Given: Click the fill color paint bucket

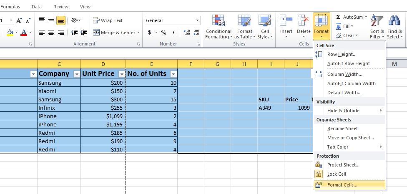Looking at the screenshot, I should point(10,33).
